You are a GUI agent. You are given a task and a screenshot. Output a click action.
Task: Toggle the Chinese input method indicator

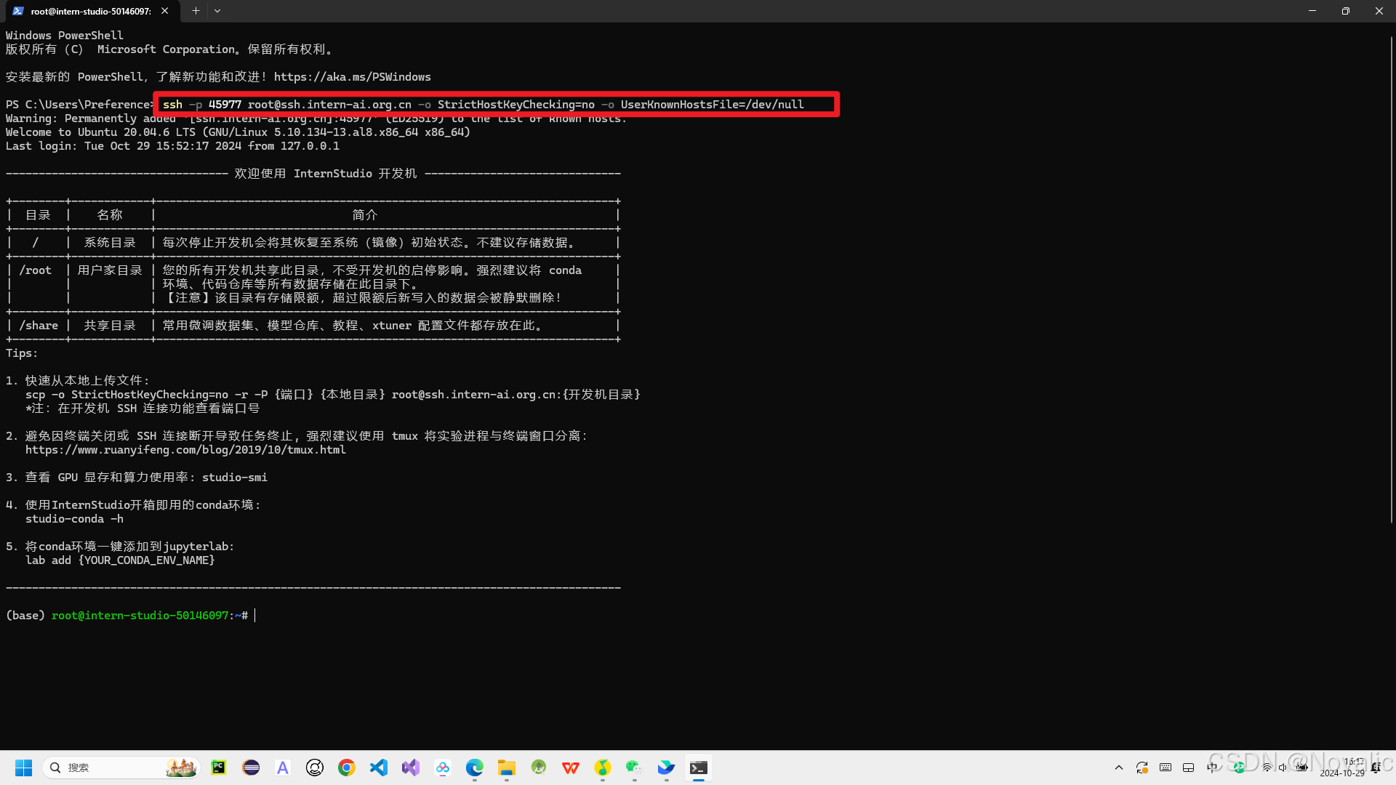pos(1212,768)
